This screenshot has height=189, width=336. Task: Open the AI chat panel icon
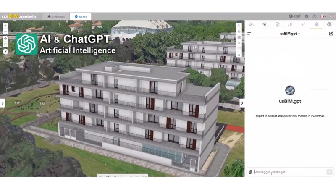click(316, 24)
